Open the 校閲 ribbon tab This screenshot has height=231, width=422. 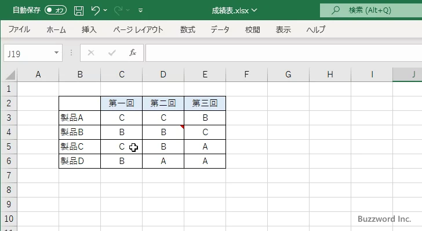[253, 29]
